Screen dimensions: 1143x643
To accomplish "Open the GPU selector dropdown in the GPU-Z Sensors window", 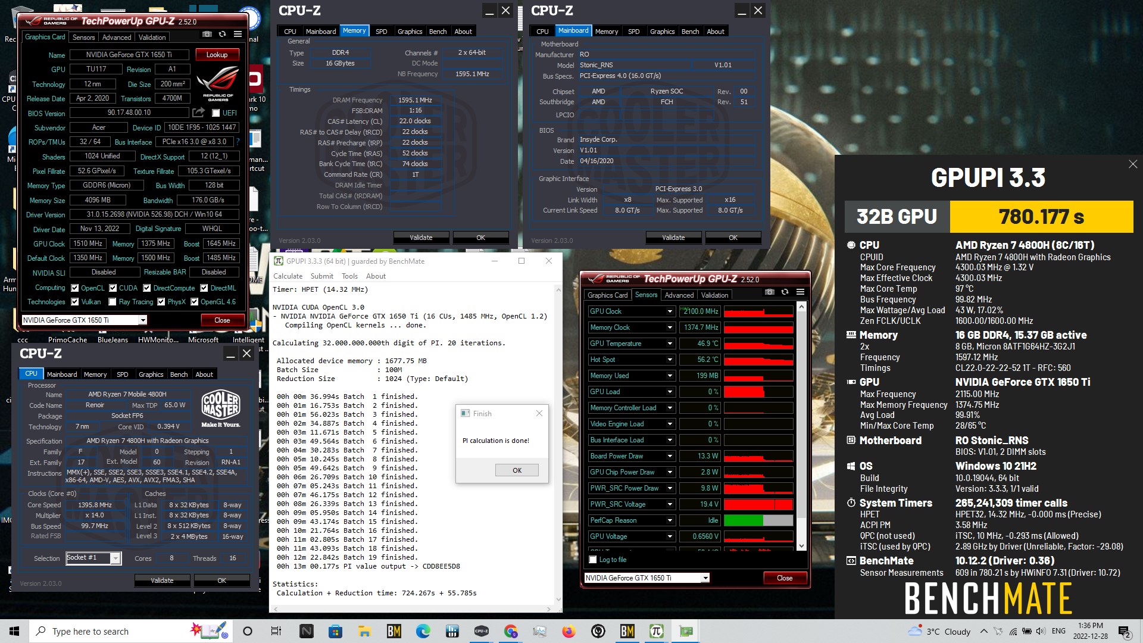I will click(x=705, y=578).
